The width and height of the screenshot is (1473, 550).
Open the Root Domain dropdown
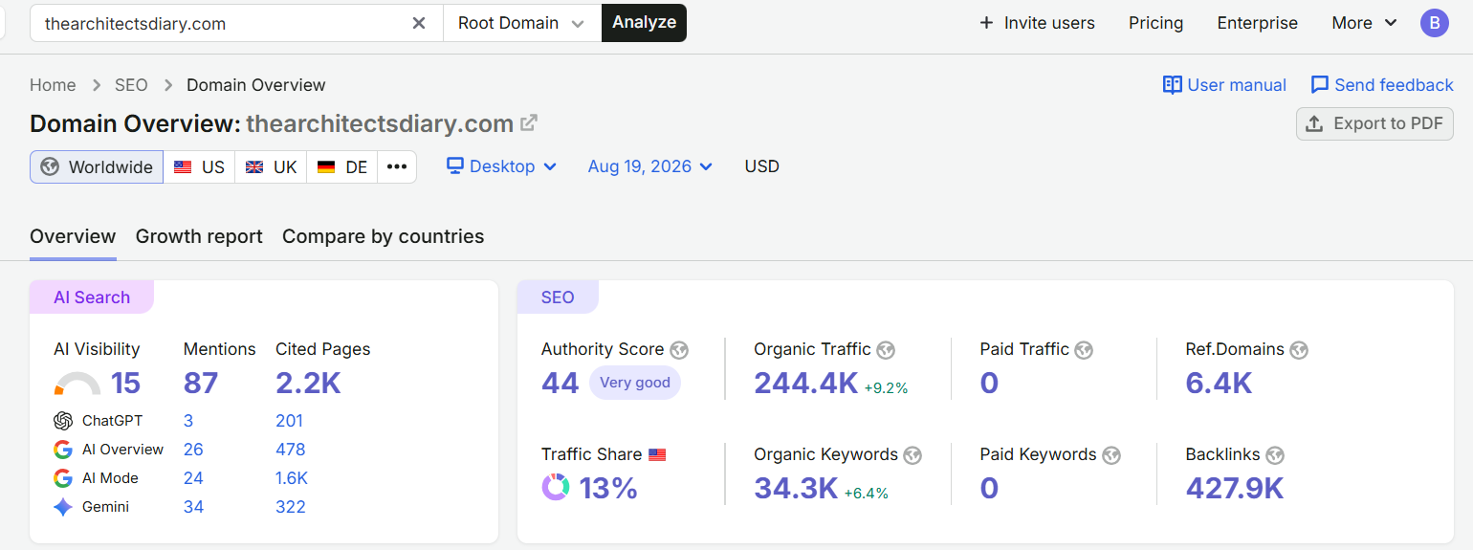[x=522, y=23]
